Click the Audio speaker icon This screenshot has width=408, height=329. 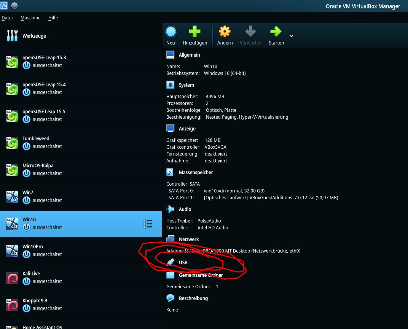pyautogui.click(x=170, y=209)
